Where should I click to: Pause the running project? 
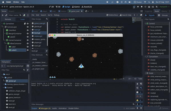(138, 7)
